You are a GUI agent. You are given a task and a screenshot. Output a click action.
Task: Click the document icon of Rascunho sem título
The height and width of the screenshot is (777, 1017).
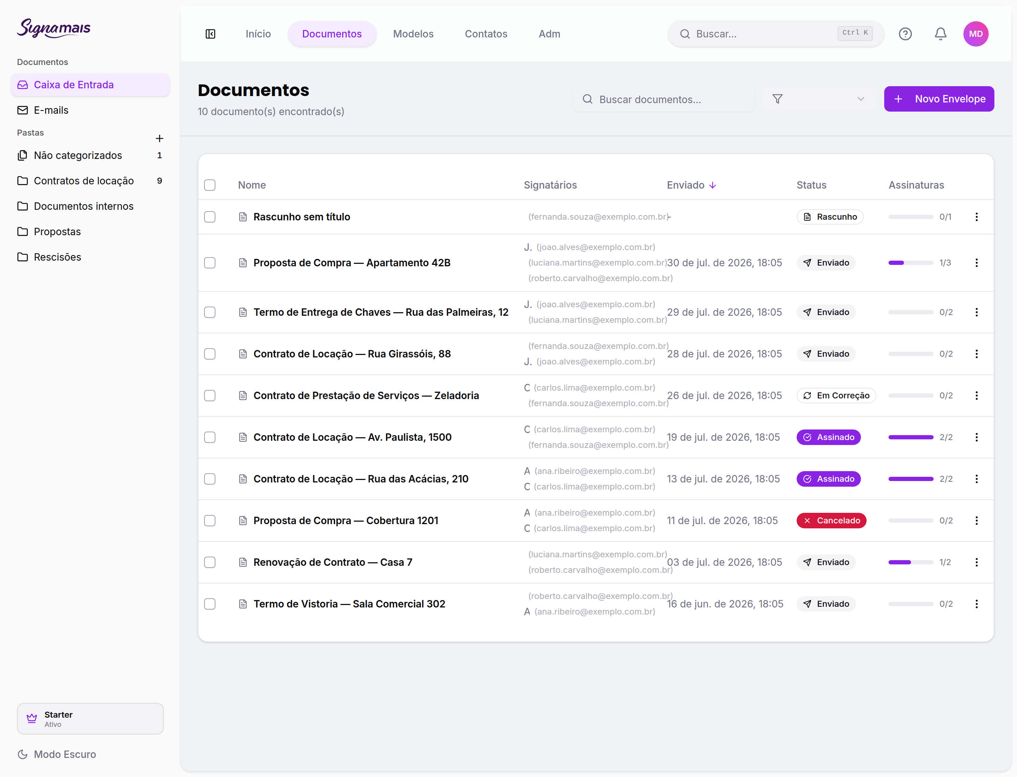[x=243, y=217]
